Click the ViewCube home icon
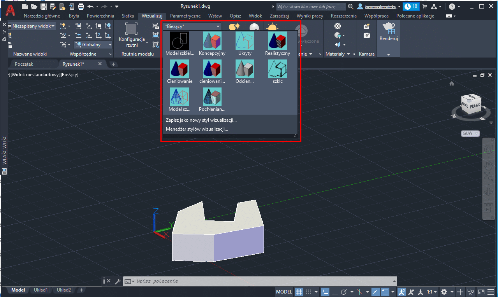498x297 pixels. (452, 84)
